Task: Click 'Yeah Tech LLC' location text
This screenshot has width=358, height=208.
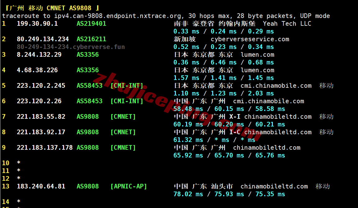Action: click(x=287, y=24)
